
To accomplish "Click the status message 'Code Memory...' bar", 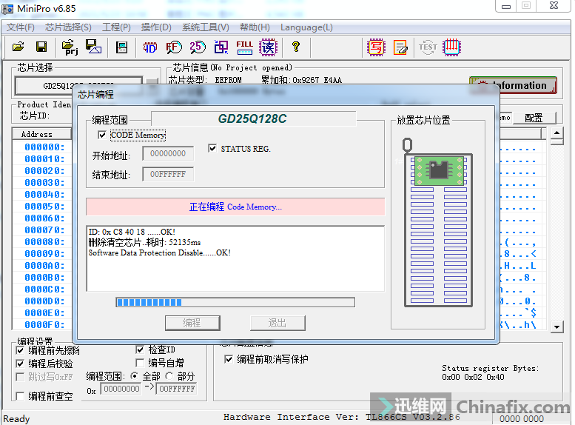I will click(235, 207).
